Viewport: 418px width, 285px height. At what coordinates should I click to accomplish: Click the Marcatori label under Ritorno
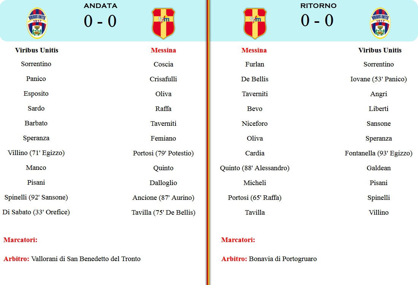tap(238, 240)
